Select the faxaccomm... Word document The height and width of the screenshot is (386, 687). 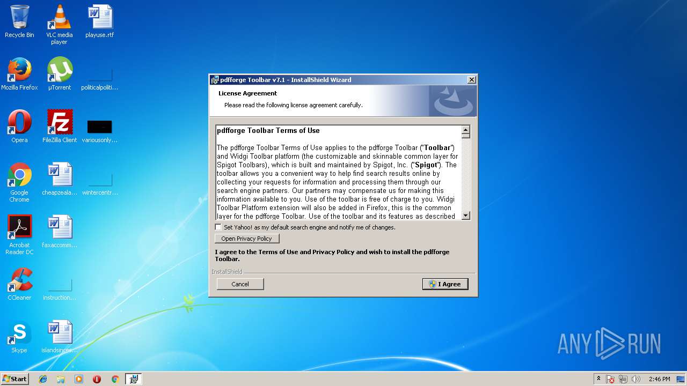[60, 232]
